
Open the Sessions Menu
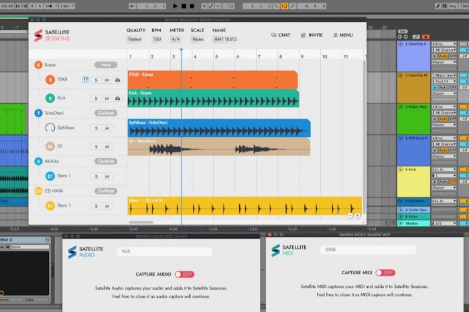click(x=343, y=35)
